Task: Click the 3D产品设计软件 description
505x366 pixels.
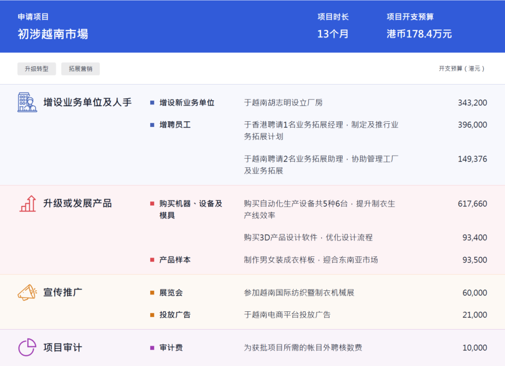Action: click(x=308, y=238)
